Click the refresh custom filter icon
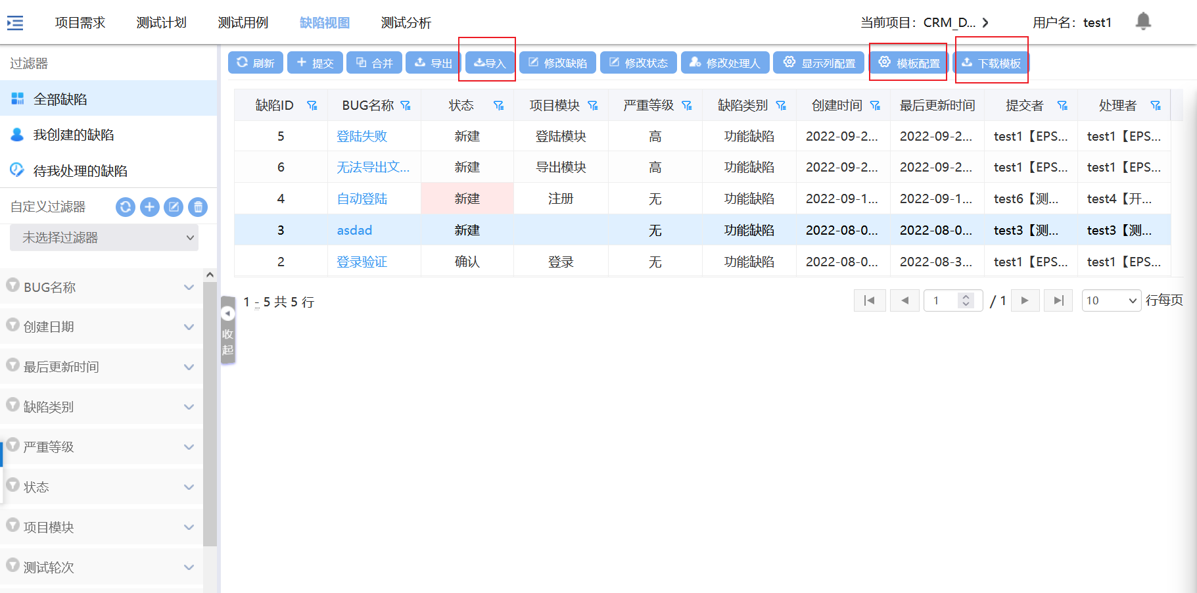The width and height of the screenshot is (1197, 593). [126, 207]
